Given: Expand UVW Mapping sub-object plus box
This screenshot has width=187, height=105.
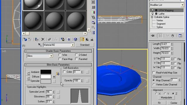Looking at the screenshot, I should (156, 10).
